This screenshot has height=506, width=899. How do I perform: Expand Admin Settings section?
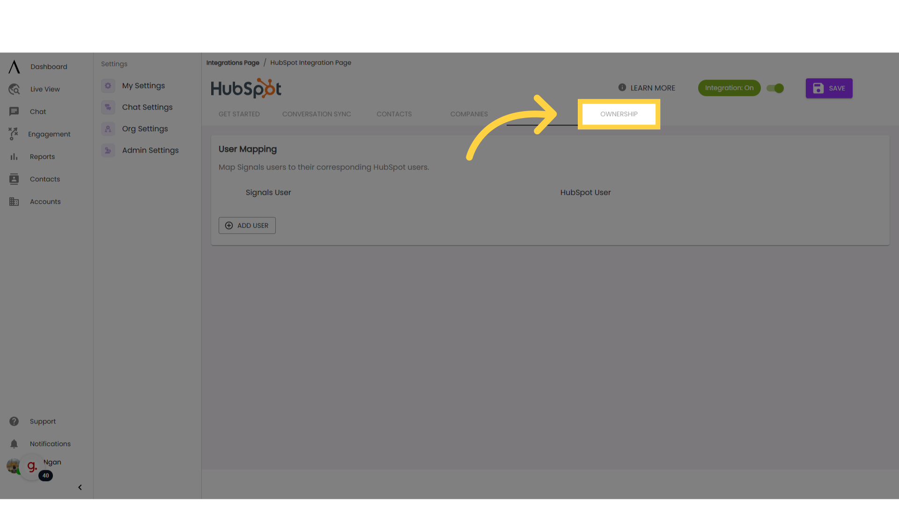coord(149,150)
